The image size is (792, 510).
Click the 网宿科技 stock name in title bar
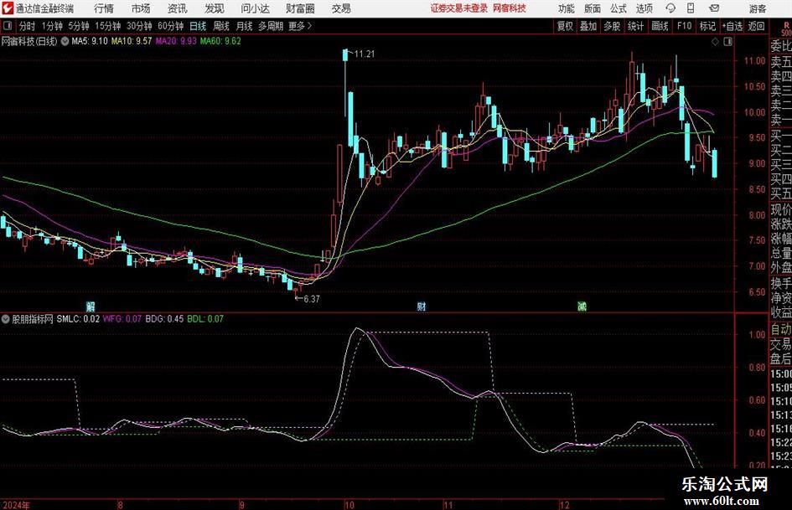point(510,8)
